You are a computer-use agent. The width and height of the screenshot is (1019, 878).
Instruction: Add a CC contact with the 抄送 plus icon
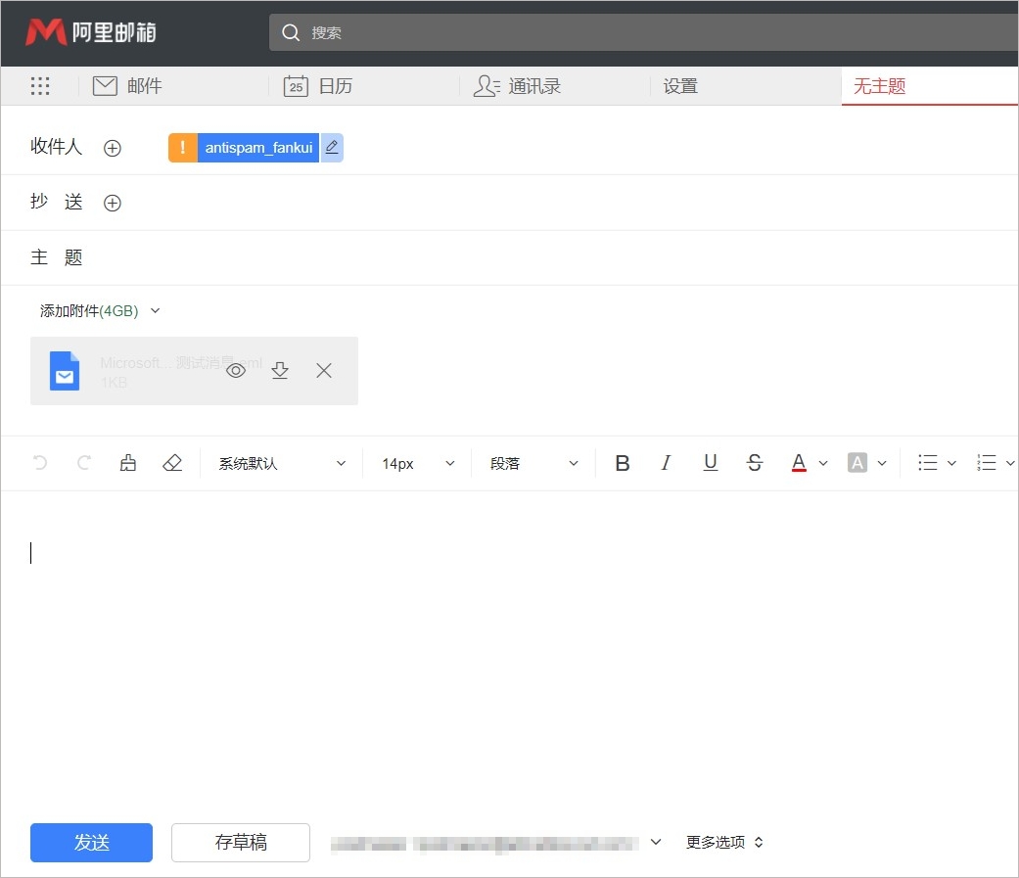(112, 203)
